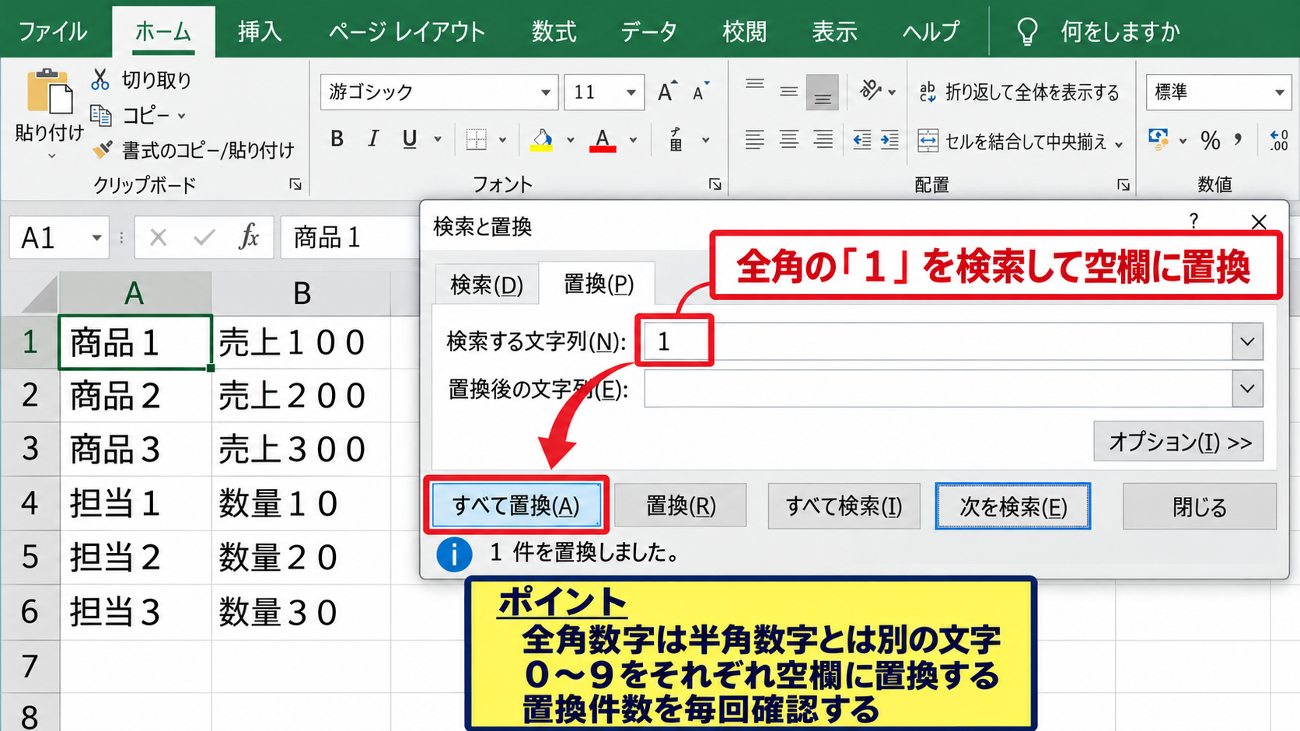Decrease font size with small A icon
Image resolution: width=1300 pixels, height=731 pixels.
pos(701,92)
